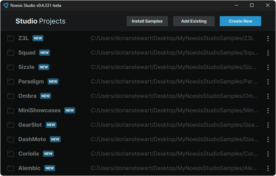Image resolution: width=276 pixels, height=176 pixels.
Task: Click the NEW badge next to Coriolis
Action: click(x=48, y=154)
